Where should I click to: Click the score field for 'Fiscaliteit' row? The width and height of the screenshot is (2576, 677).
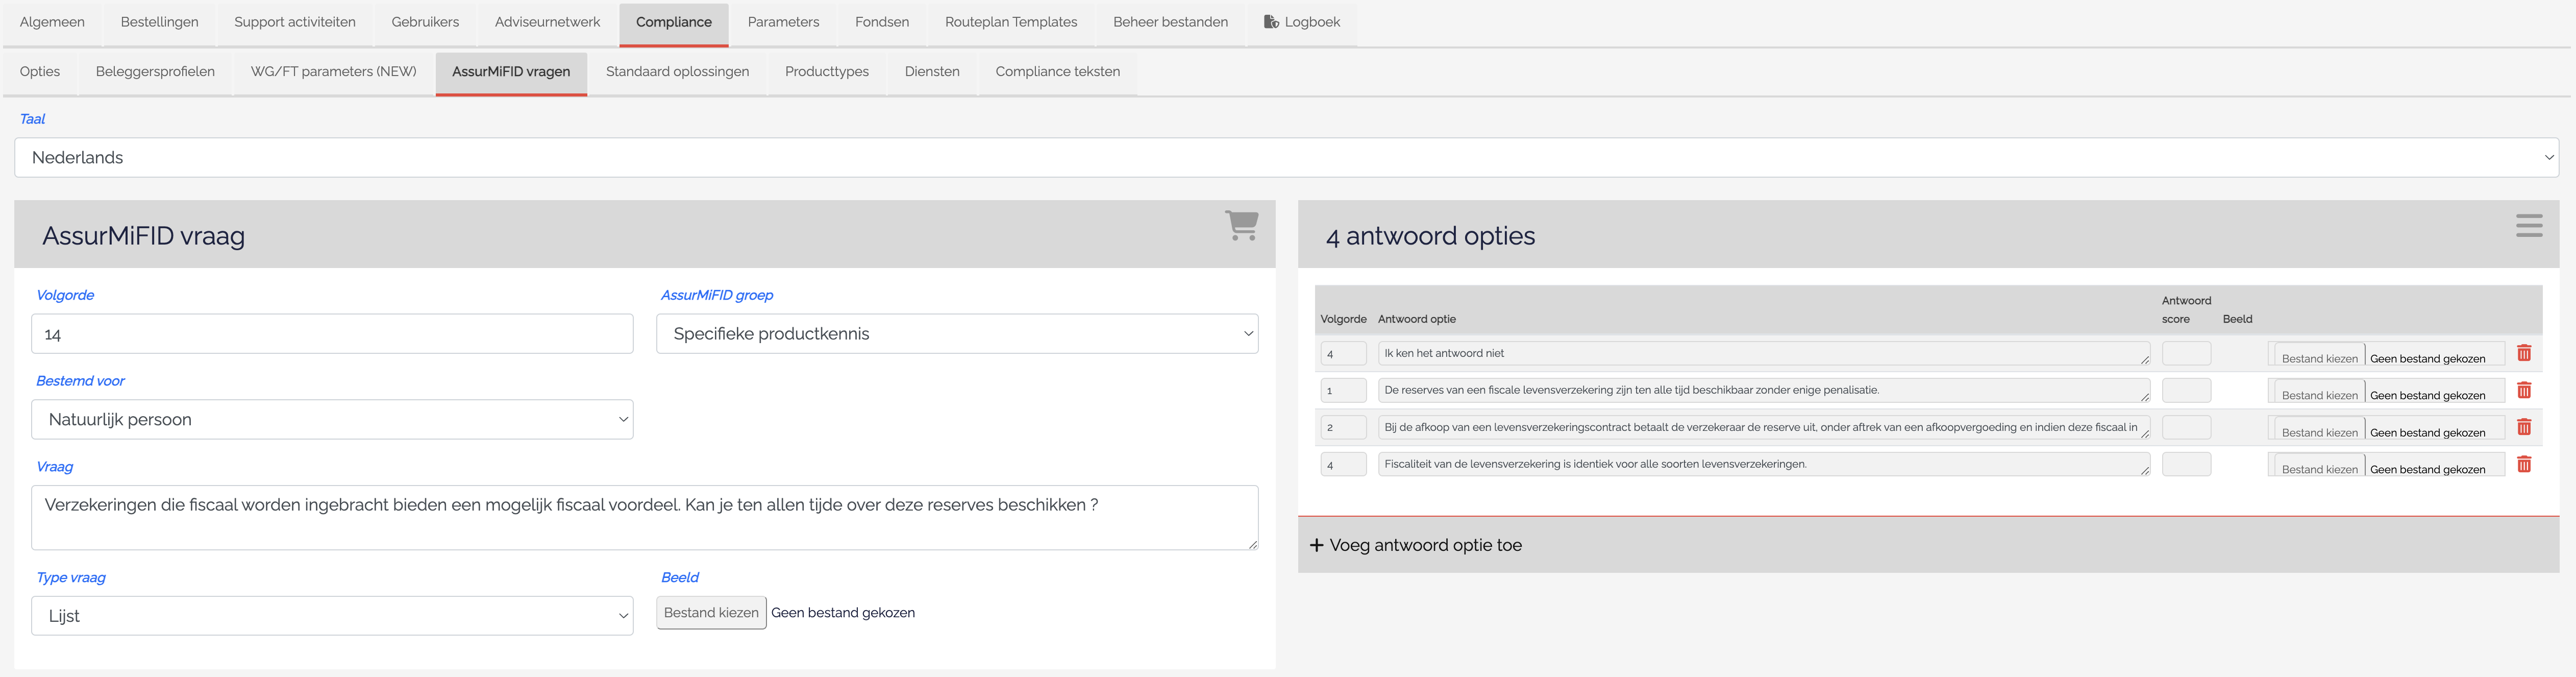point(2186,464)
